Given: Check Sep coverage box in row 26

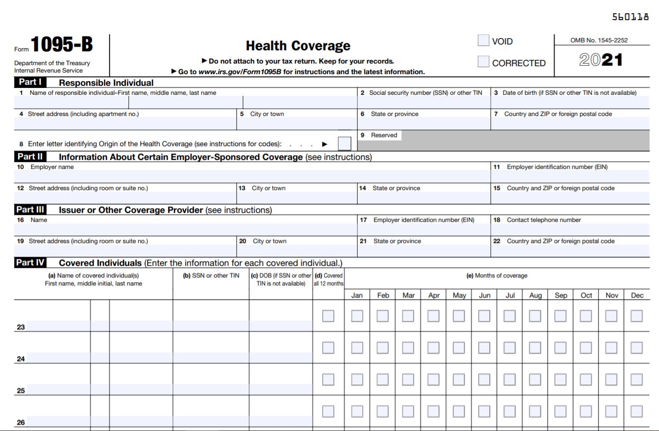Looking at the screenshot, I should [561, 411].
